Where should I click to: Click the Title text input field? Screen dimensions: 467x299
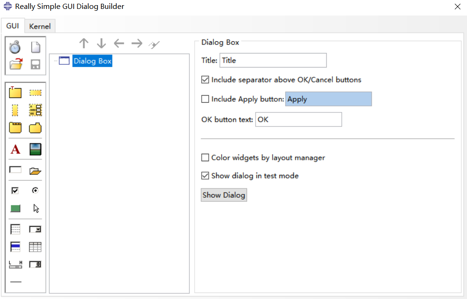[x=273, y=60]
